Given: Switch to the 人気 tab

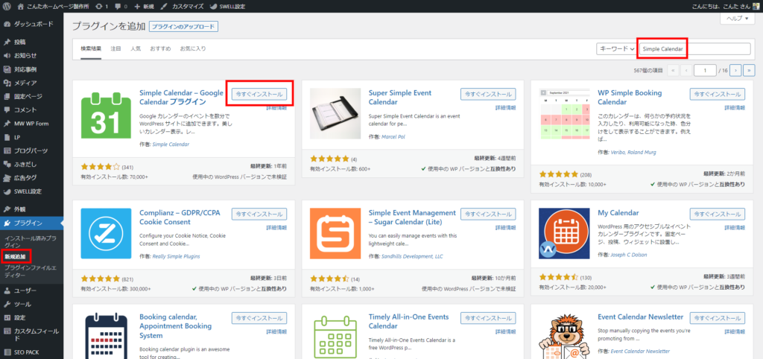Looking at the screenshot, I should (x=136, y=48).
